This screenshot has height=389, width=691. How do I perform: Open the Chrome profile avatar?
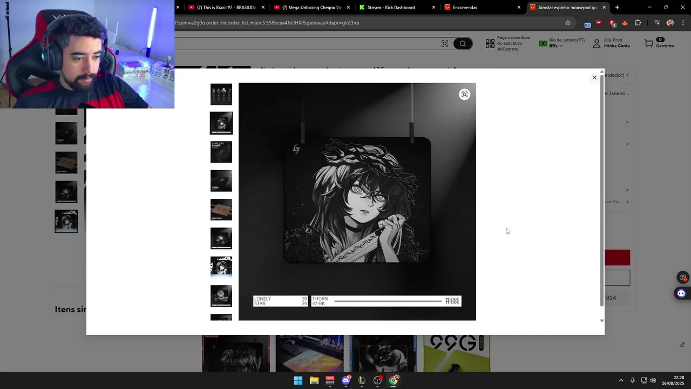click(670, 23)
